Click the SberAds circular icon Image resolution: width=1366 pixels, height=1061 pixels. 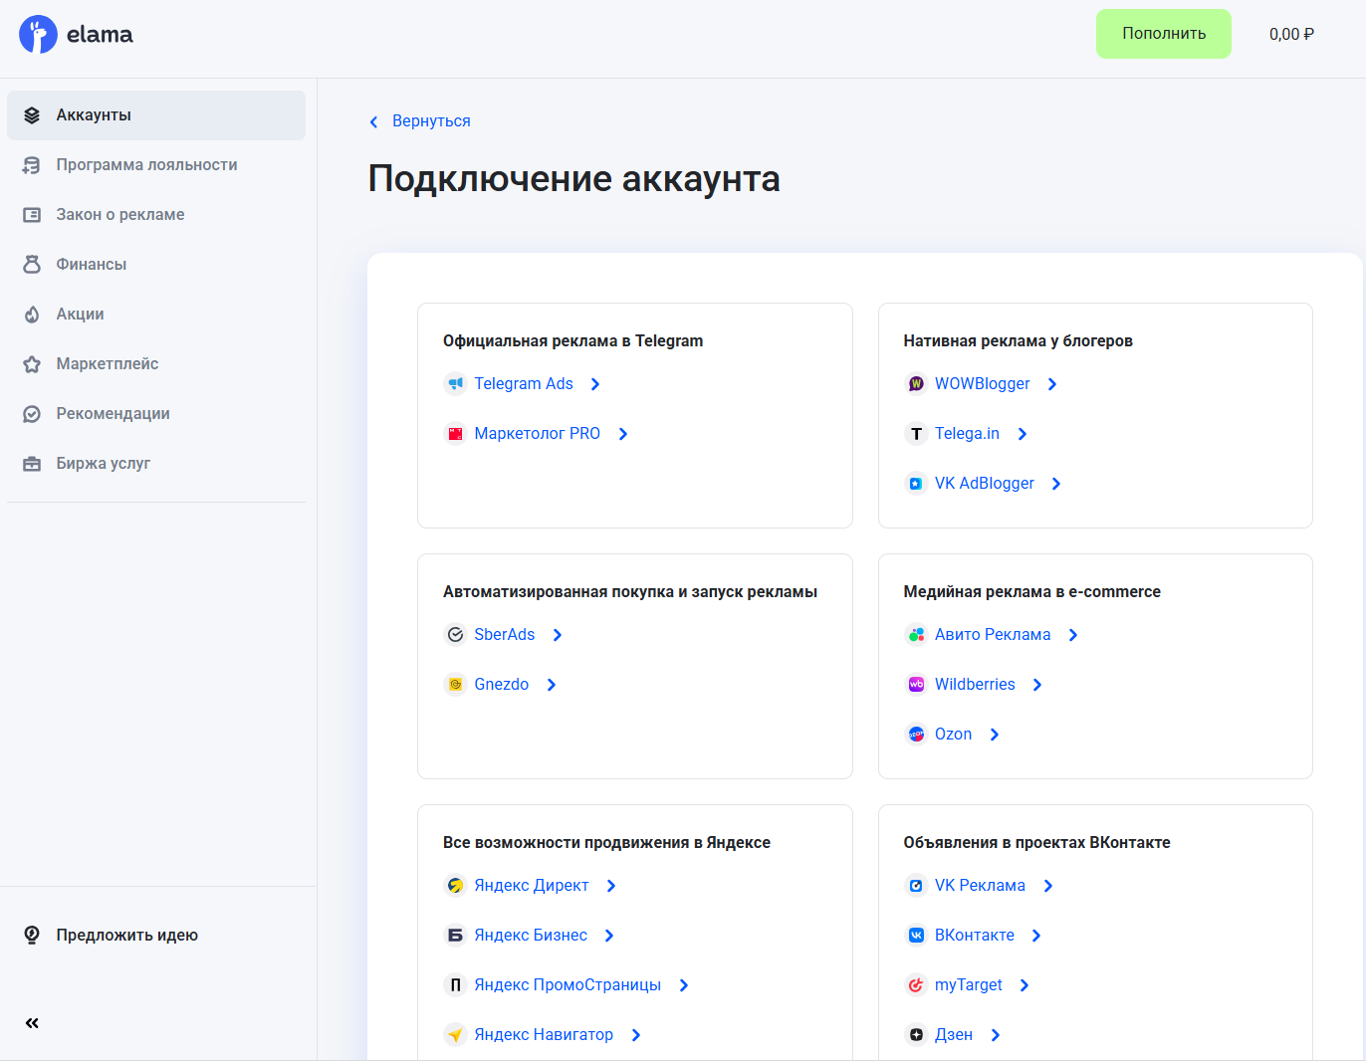point(455,634)
